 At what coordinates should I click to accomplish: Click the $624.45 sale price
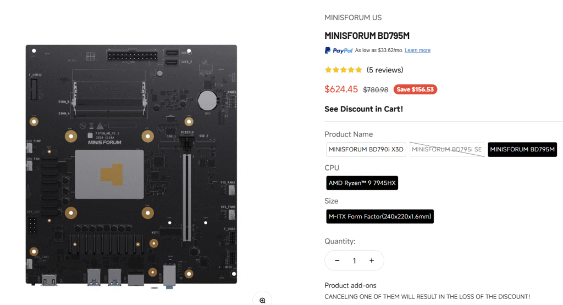coord(341,89)
